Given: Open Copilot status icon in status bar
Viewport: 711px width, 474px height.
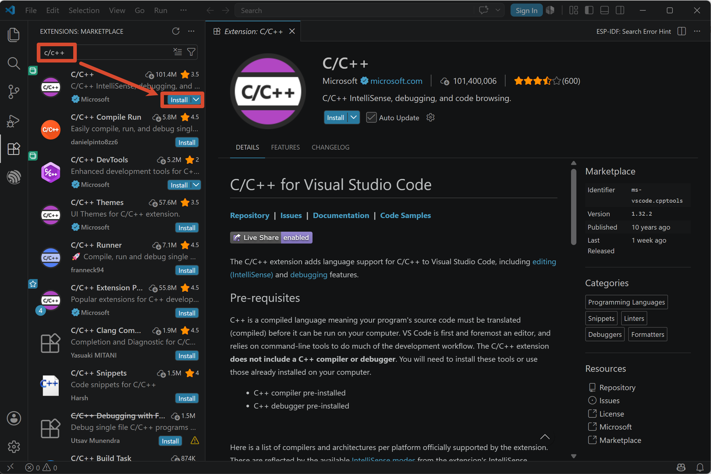Looking at the screenshot, I should click(x=681, y=468).
